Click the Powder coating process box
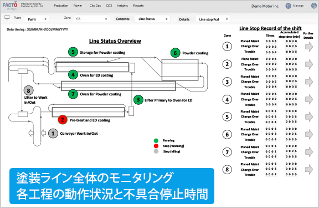Viewport: 319px width, 208px height. pyautogui.click(x=180, y=70)
